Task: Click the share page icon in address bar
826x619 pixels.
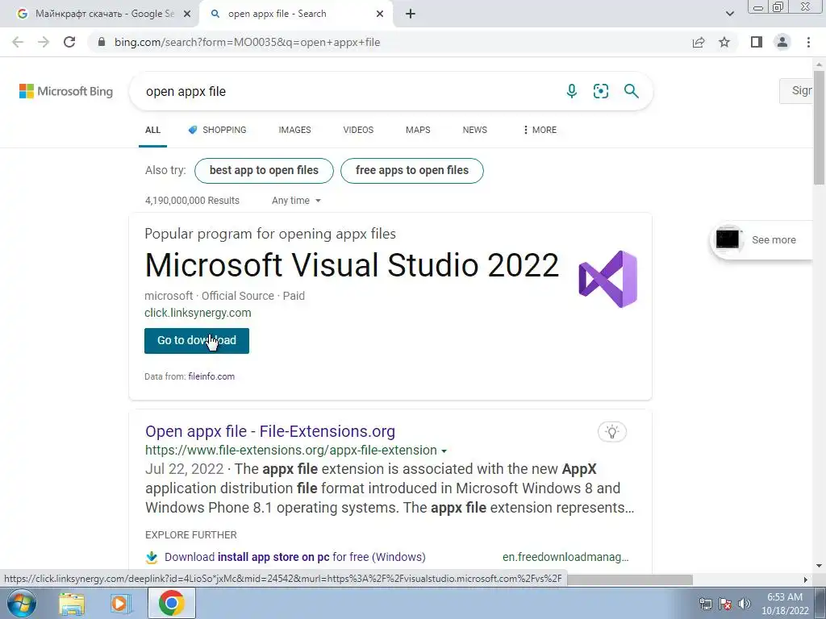Action: (699, 42)
